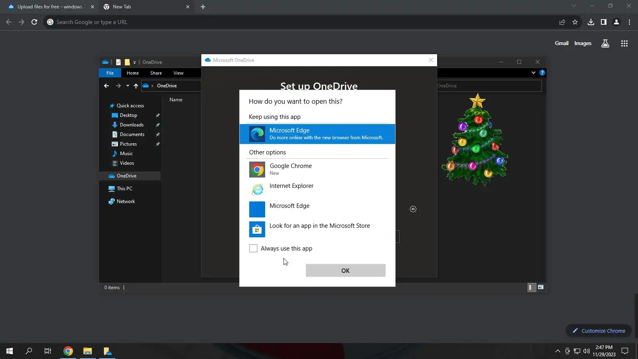Open Desktop in the navigation pane
This screenshot has width=638, height=359.
point(128,115)
